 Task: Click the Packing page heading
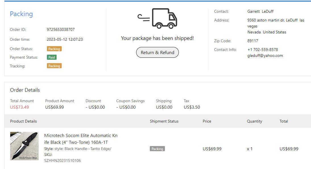[21, 14]
